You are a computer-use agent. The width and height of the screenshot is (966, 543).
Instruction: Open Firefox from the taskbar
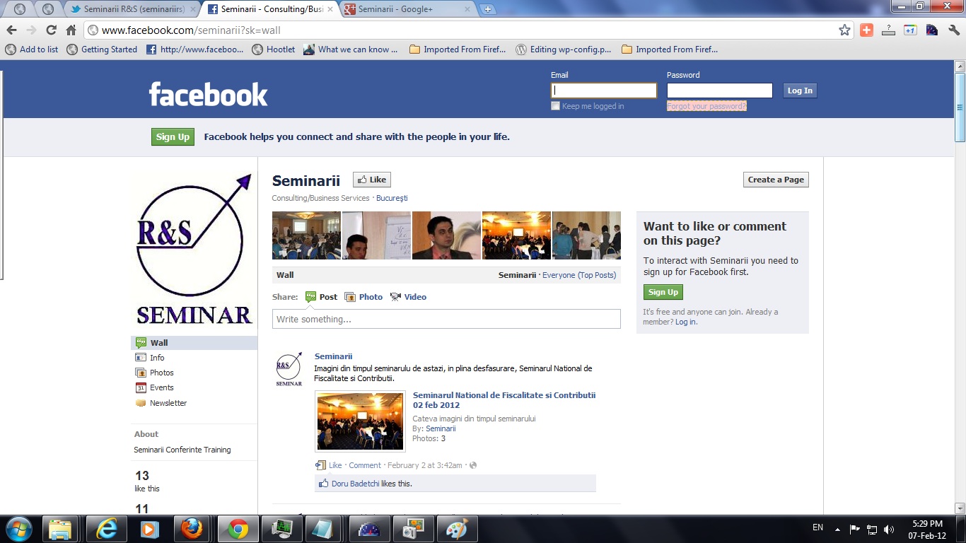191,528
